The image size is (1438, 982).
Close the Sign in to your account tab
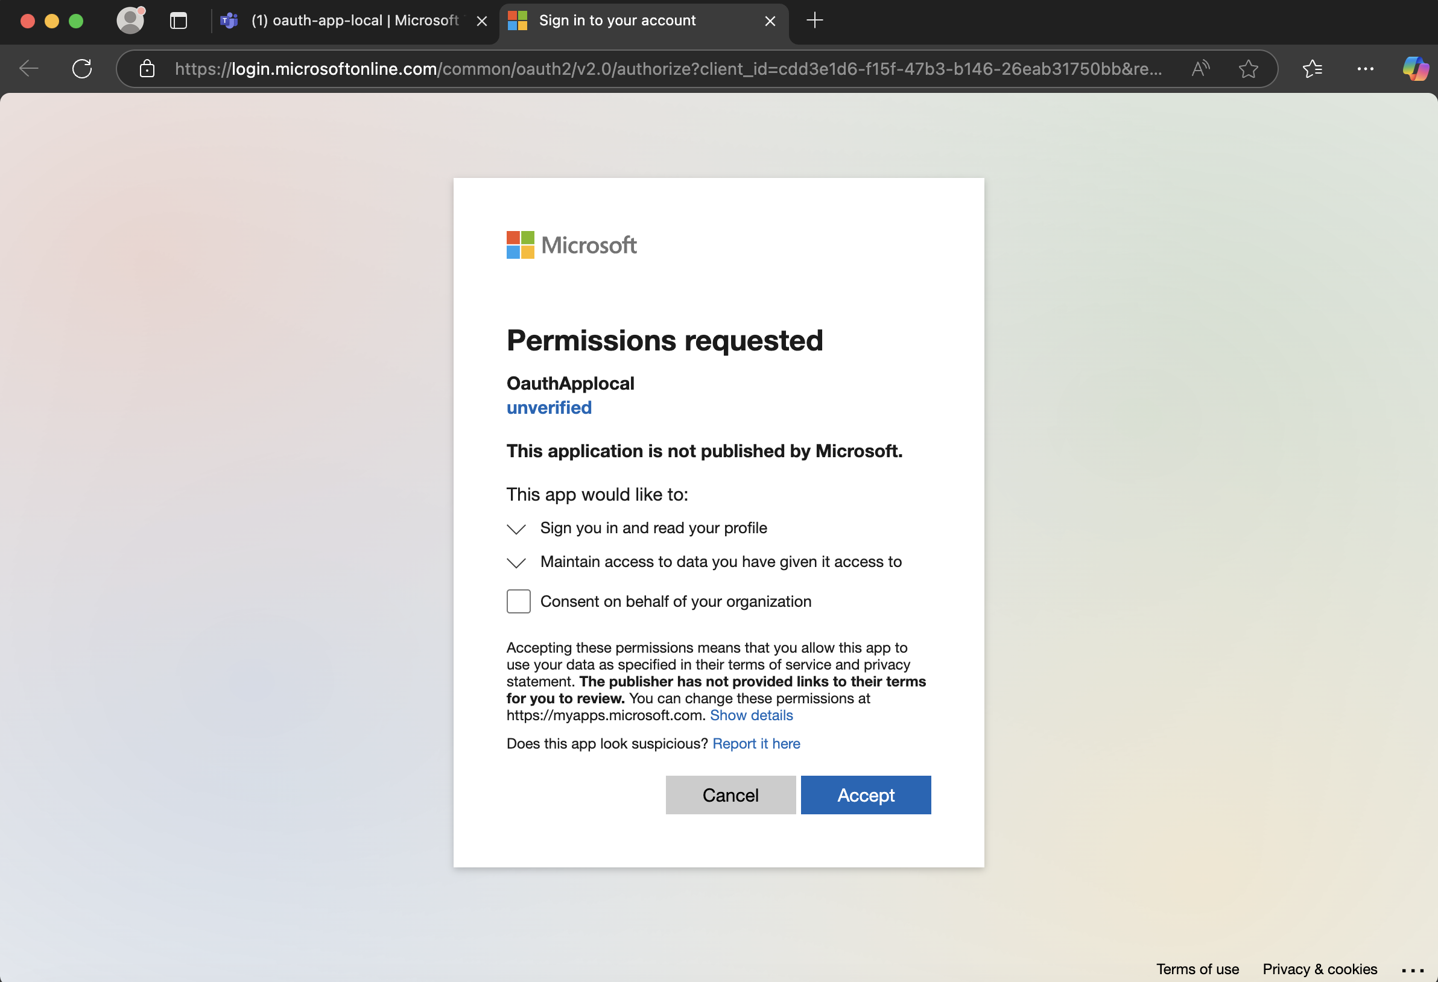(x=770, y=21)
